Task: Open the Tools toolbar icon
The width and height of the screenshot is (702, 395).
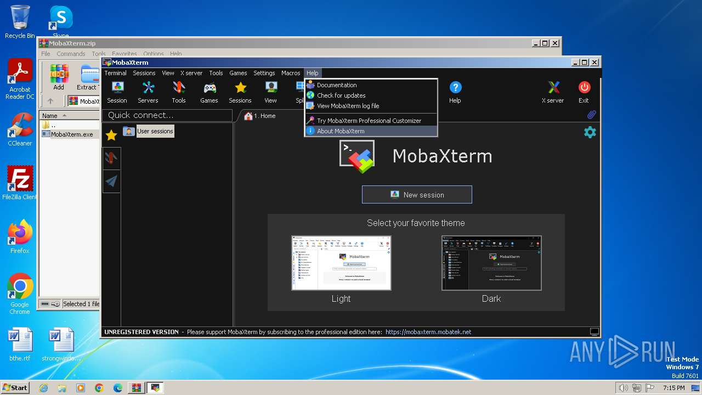Action: pos(178,92)
